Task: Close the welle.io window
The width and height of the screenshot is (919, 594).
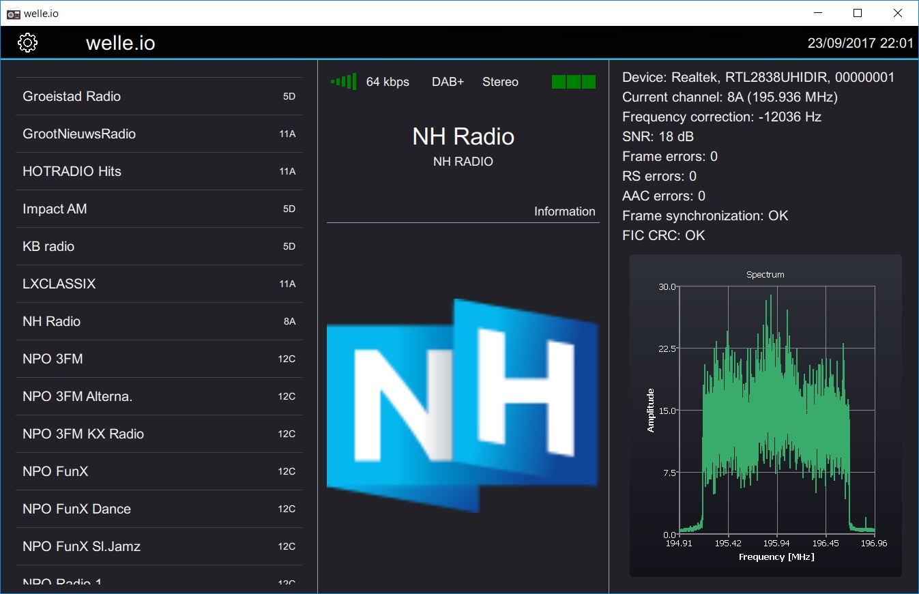Action: coord(898,13)
